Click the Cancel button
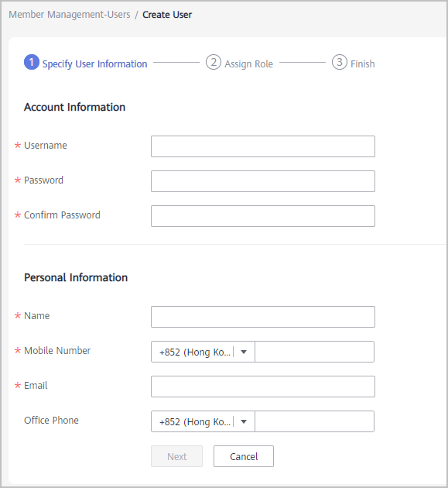This screenshot has width=448, height=488. coord(244,456)
